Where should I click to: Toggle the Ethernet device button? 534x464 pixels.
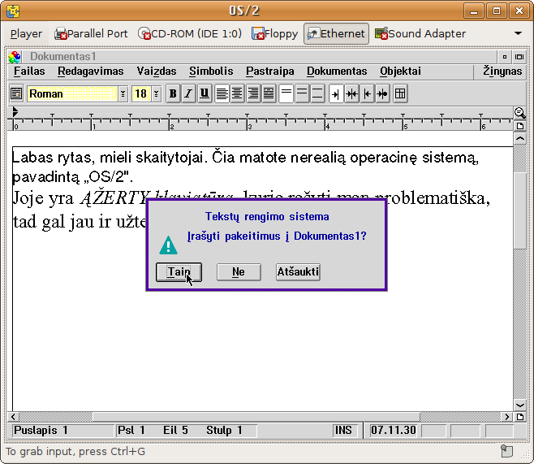pyautogui.click(x=336, y=34)
